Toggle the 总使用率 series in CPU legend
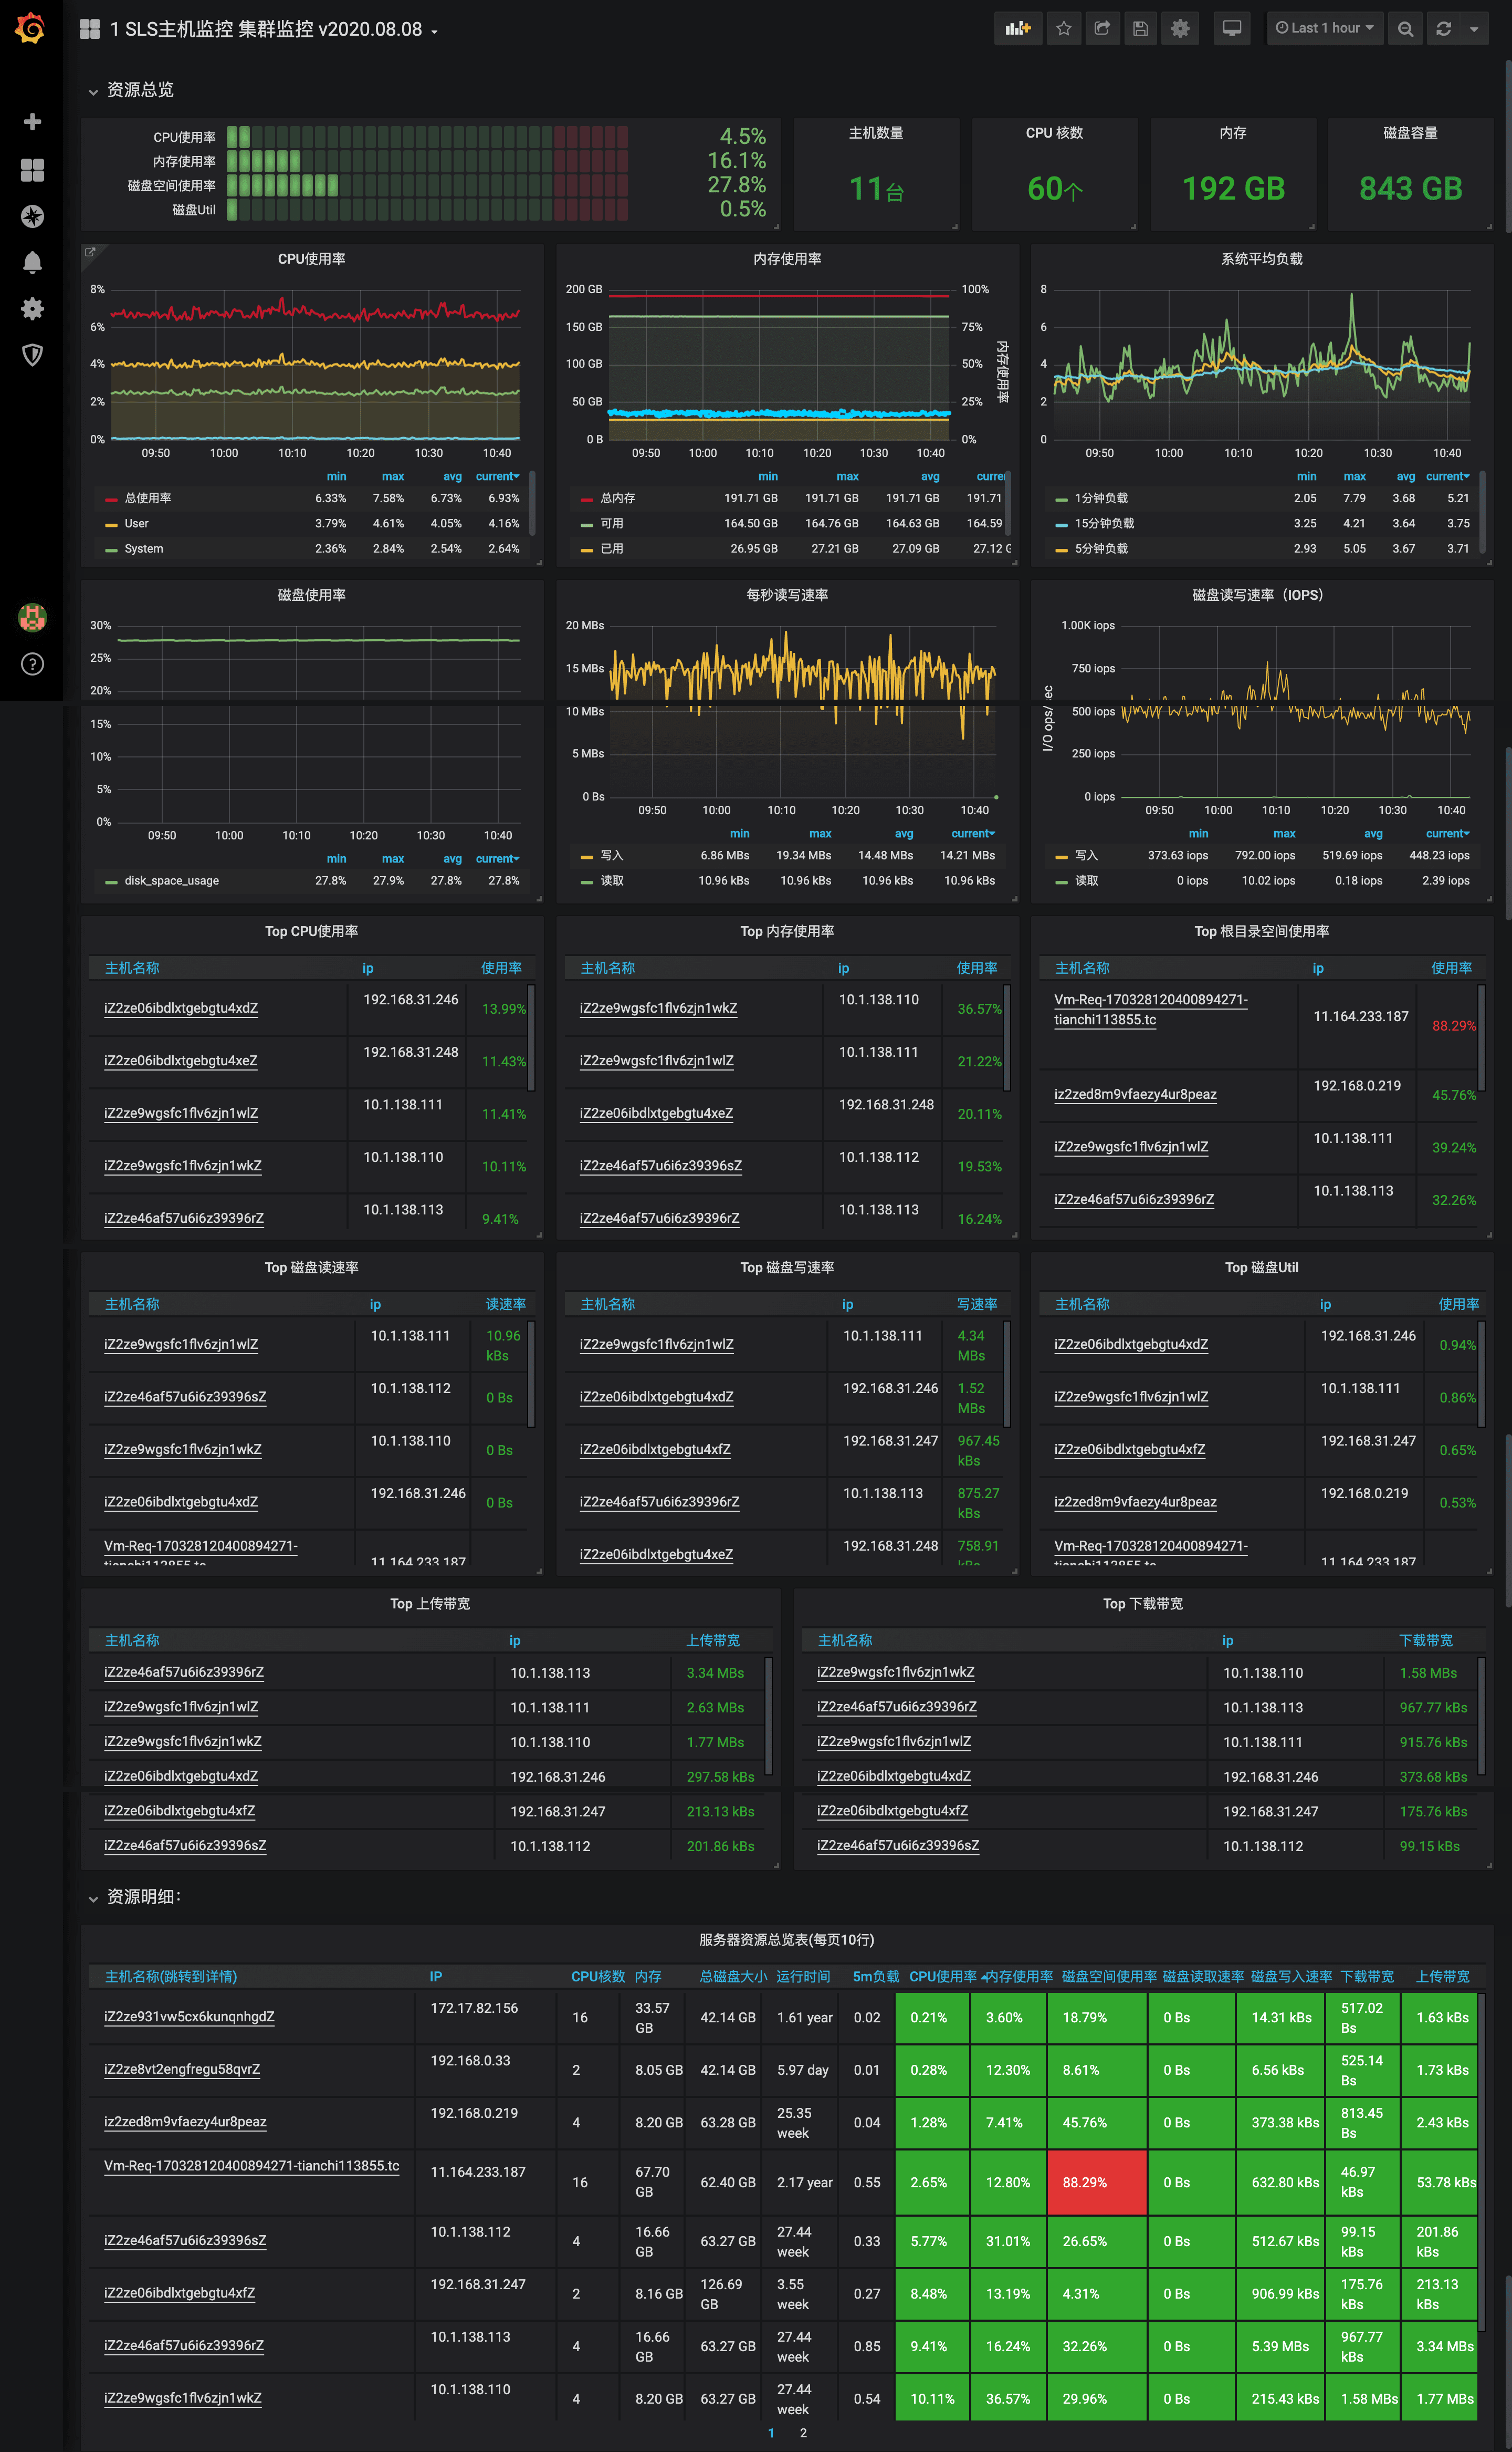The width and height of the screenshot is (1512, 2452). click(147, 498)
